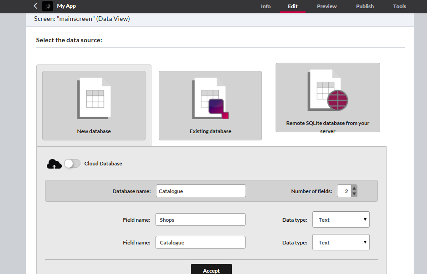The height and width of the screenshot is (274, 427).
Task: Edit the Catalogue field name input
Action: (x=201, y=242)
